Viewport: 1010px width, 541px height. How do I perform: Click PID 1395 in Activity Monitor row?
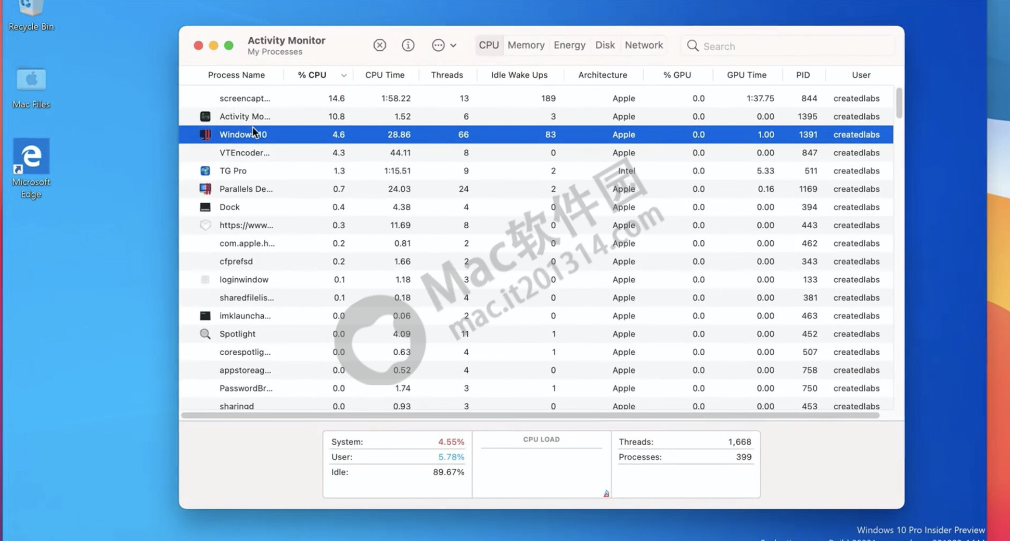coord(807,116)
